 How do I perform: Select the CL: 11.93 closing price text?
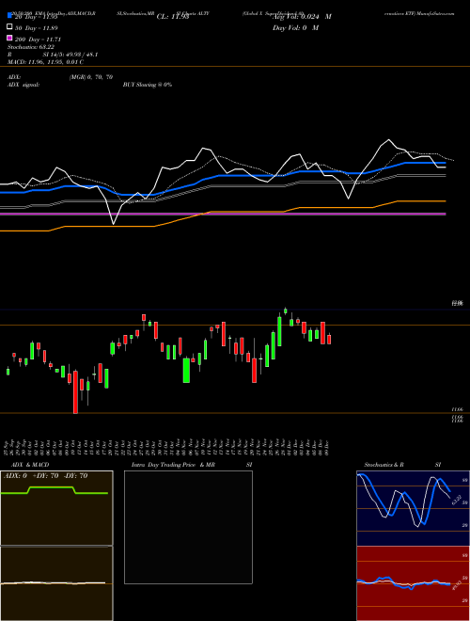pos(173,17)
